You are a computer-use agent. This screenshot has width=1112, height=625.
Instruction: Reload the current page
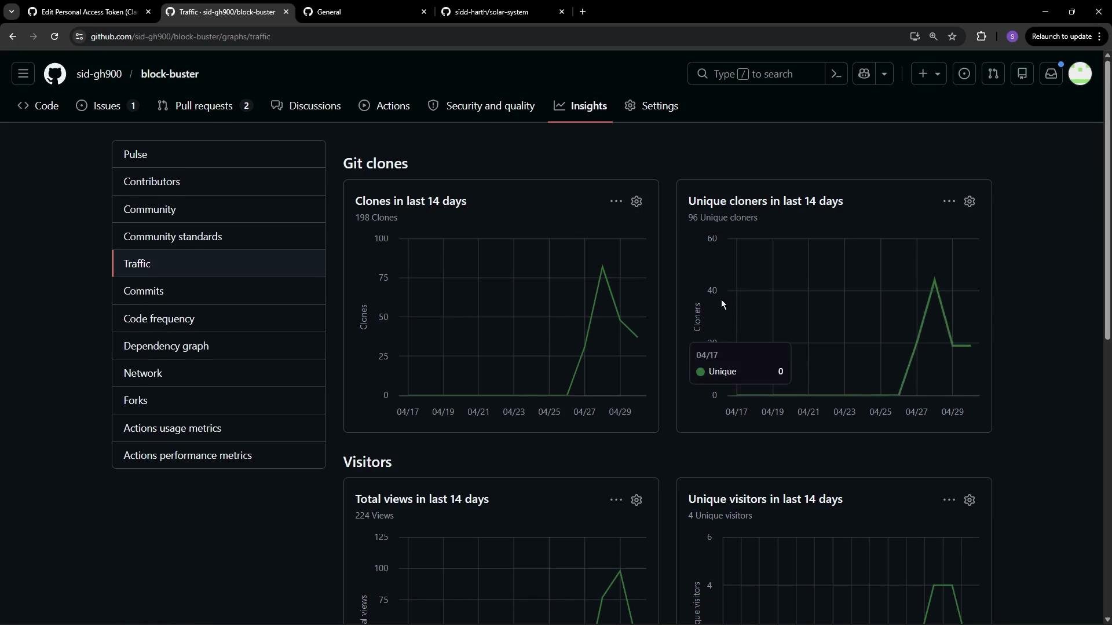pos(54,36)
